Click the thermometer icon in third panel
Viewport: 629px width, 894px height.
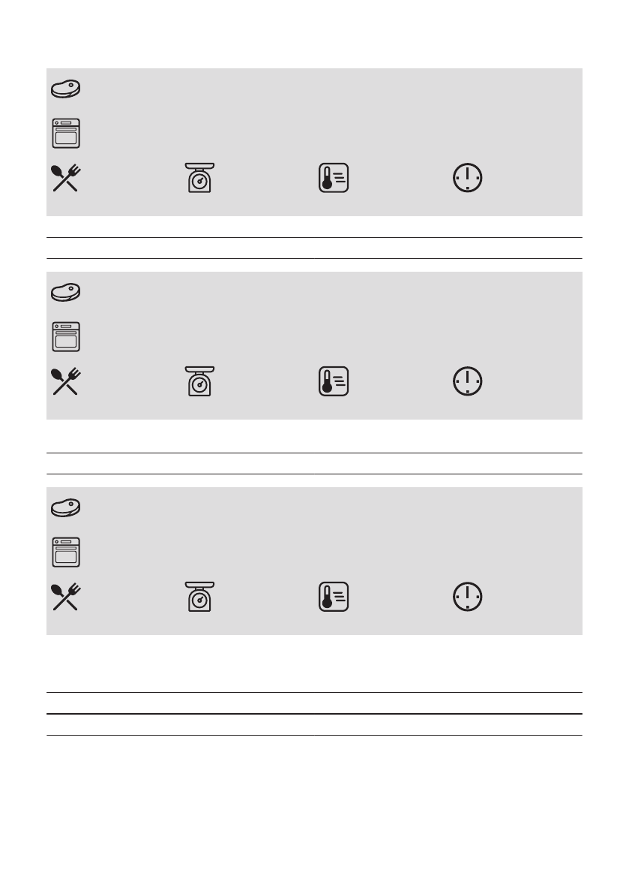pyautogui.click(x=334, y=597)
